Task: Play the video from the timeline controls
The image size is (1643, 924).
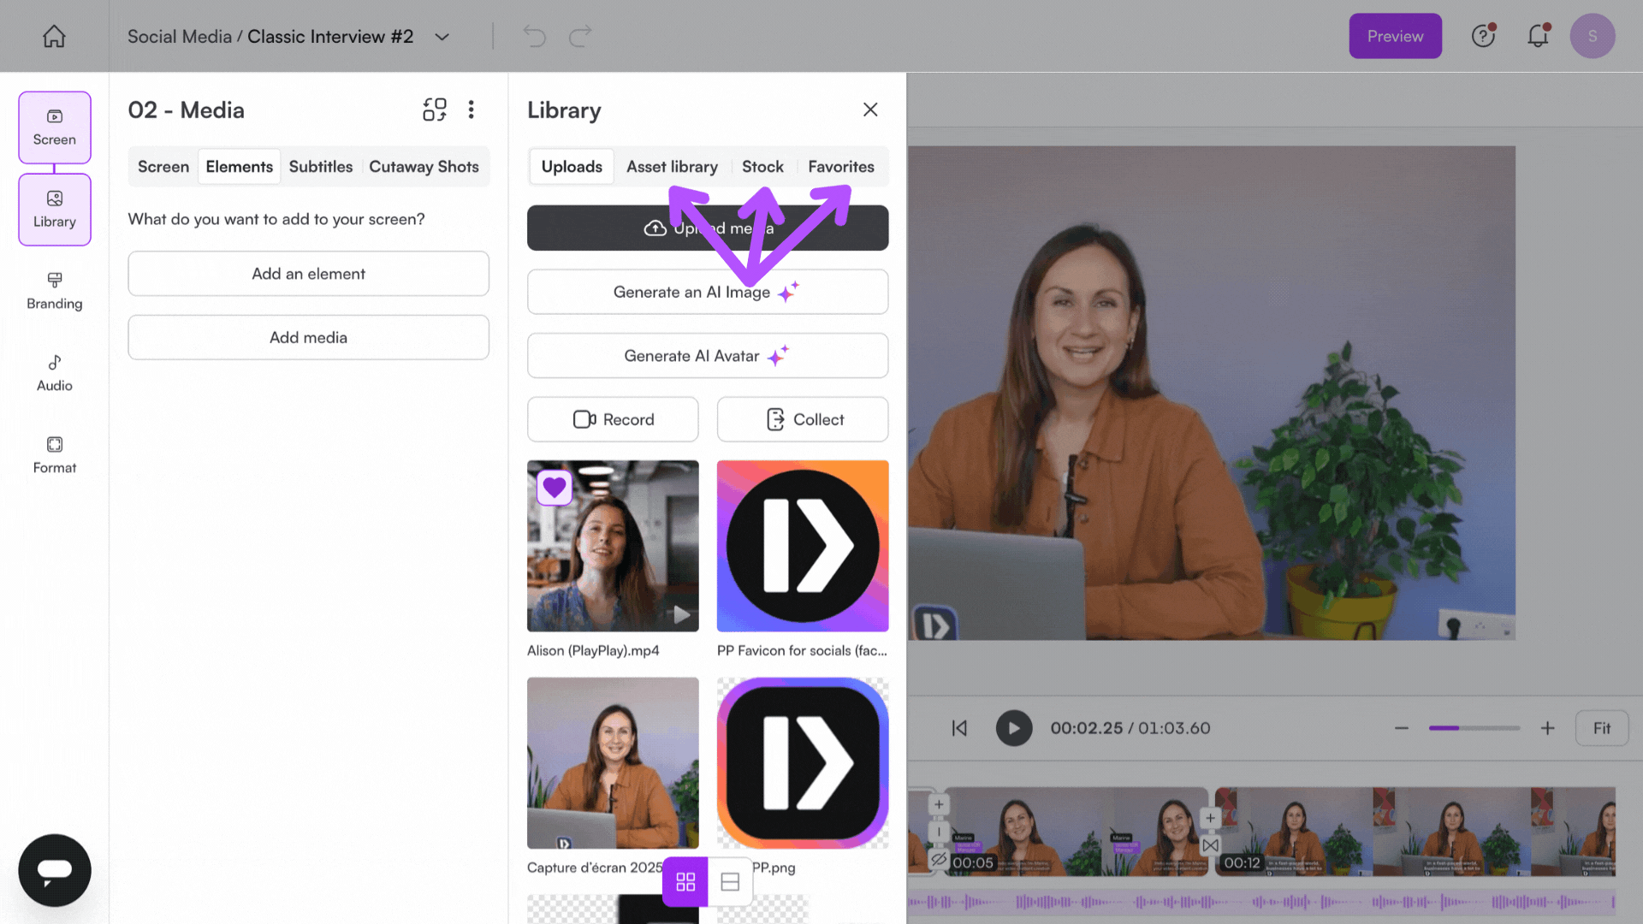Action: (x=1014, y=728)
